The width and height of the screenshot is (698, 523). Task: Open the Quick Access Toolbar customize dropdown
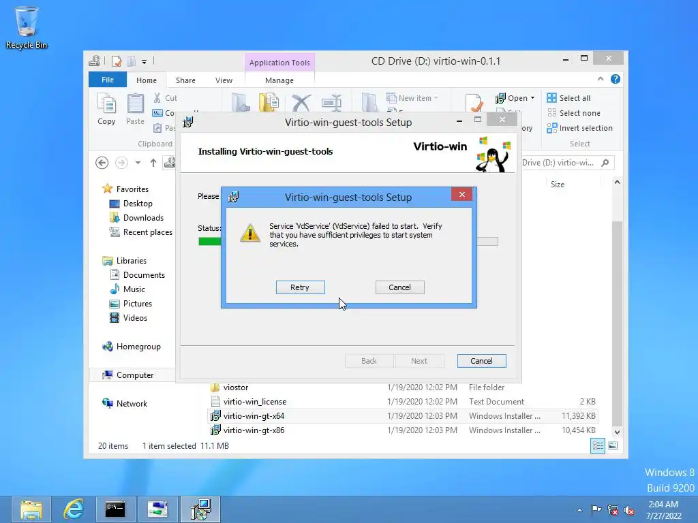(x=145, y=62)
